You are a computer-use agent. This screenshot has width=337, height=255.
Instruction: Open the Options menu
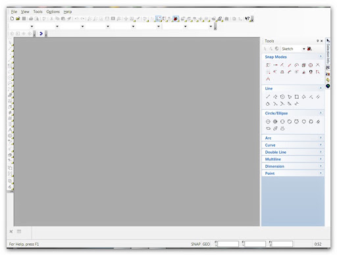pyautogui.click(x=53, y=12)
